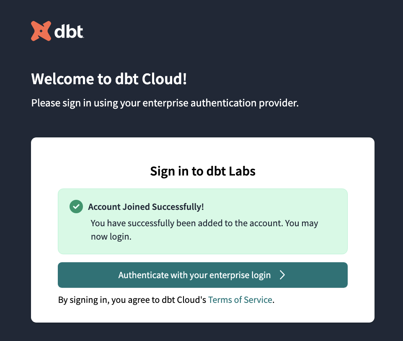Viewport: 403px width, 341px height.
Task: Click the white sign-in card
Action: (202, 230)
